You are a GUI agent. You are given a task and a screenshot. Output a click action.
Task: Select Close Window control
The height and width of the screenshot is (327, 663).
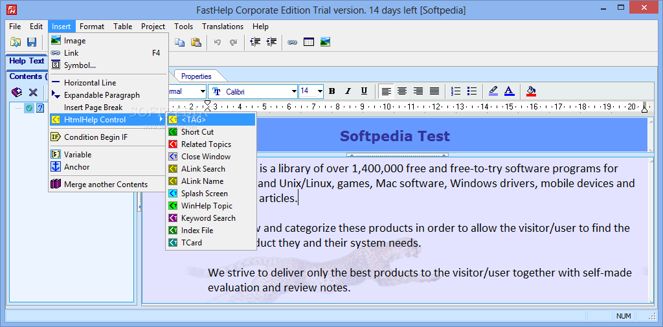211,157
